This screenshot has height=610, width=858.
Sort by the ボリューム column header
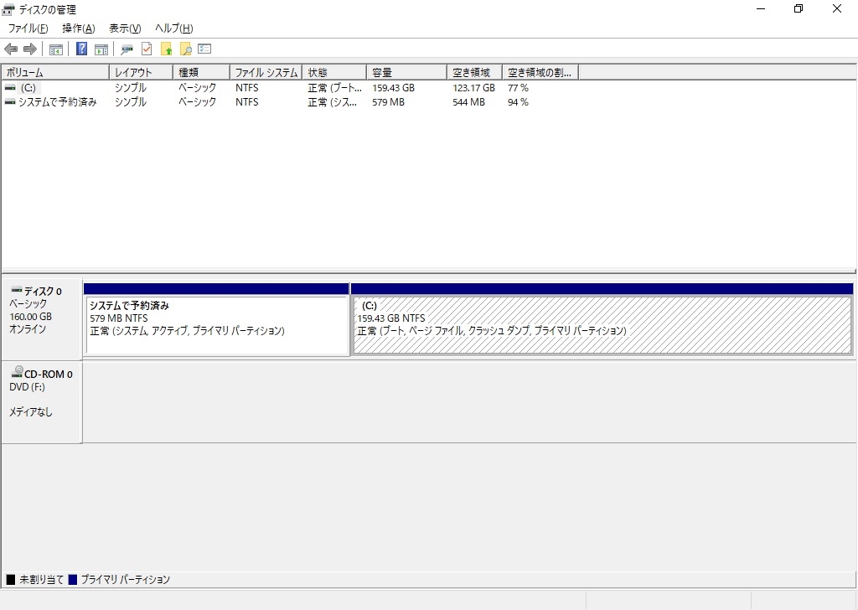pyautogui.click(x=55, y=72)
